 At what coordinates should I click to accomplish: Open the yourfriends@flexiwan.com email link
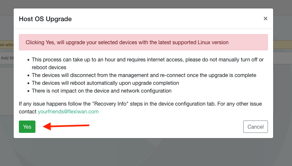(68, 111)
